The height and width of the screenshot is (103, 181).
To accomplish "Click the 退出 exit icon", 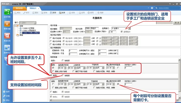I will coord(4,100).
